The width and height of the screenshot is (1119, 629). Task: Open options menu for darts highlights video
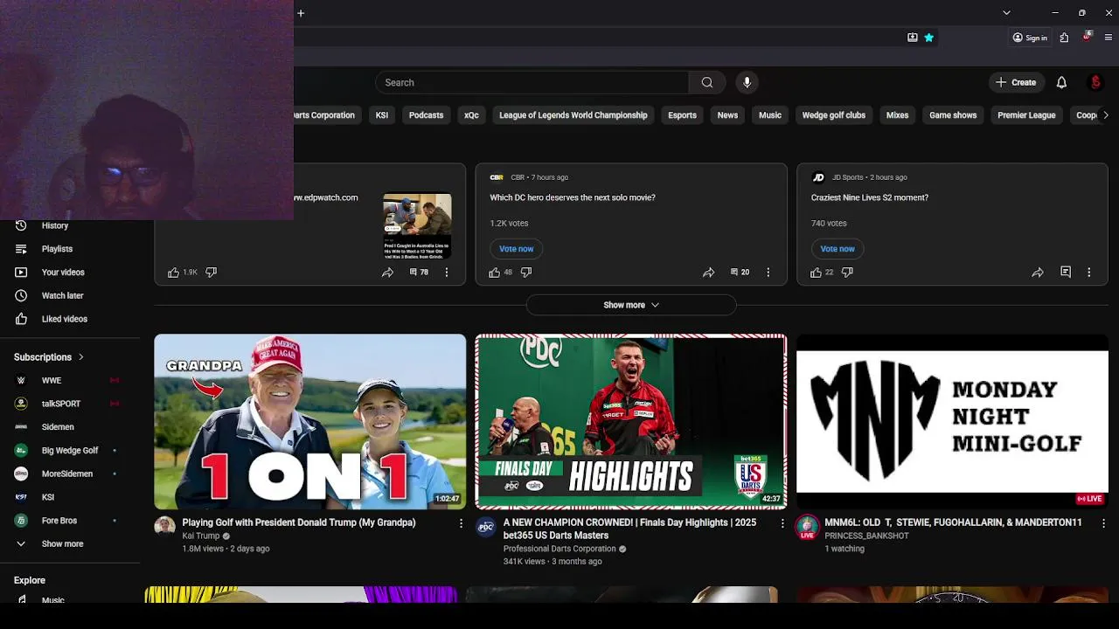pyautogui.click(x=782, y=523)
